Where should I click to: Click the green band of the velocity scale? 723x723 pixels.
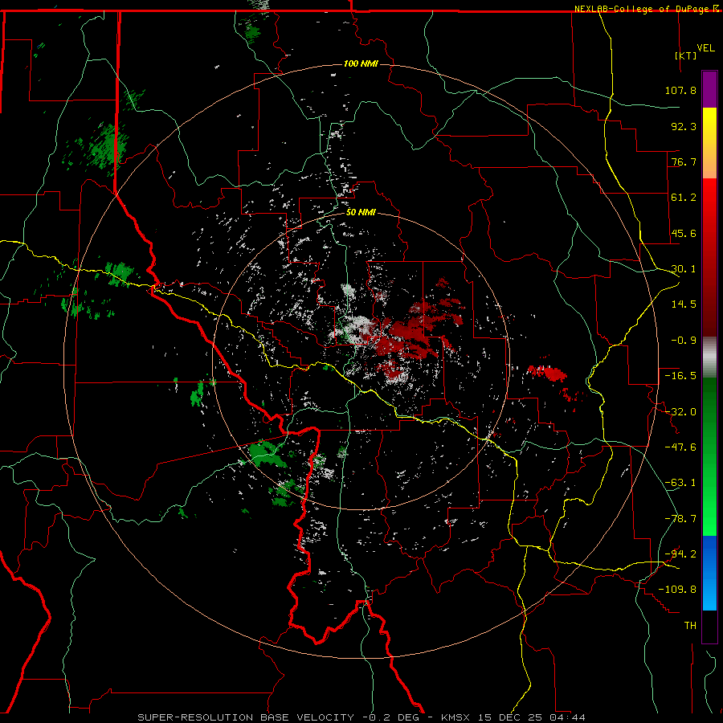click(x=709, y=456)
